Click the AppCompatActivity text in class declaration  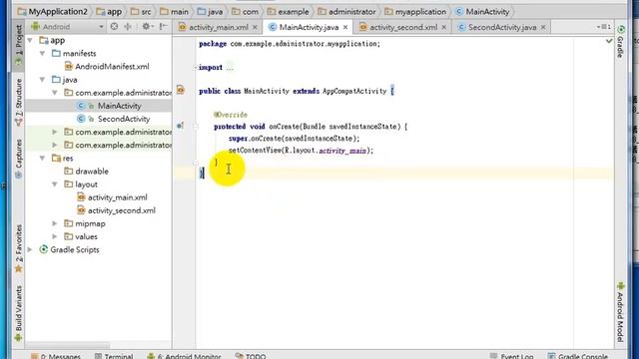[x=354, y=91]
